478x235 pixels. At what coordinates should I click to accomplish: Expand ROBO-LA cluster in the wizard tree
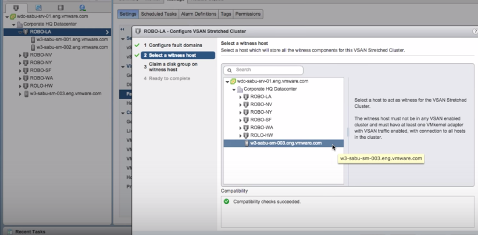tap(240, 97)
